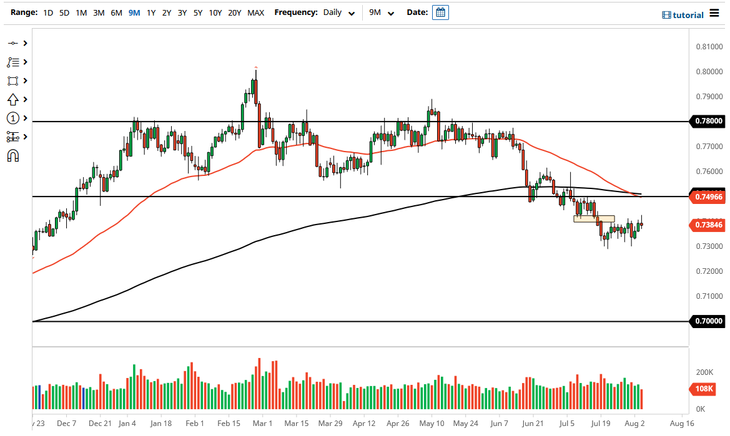Click the Jun 21 date axis label
730x436 pixels.
(x=533, y=424)
